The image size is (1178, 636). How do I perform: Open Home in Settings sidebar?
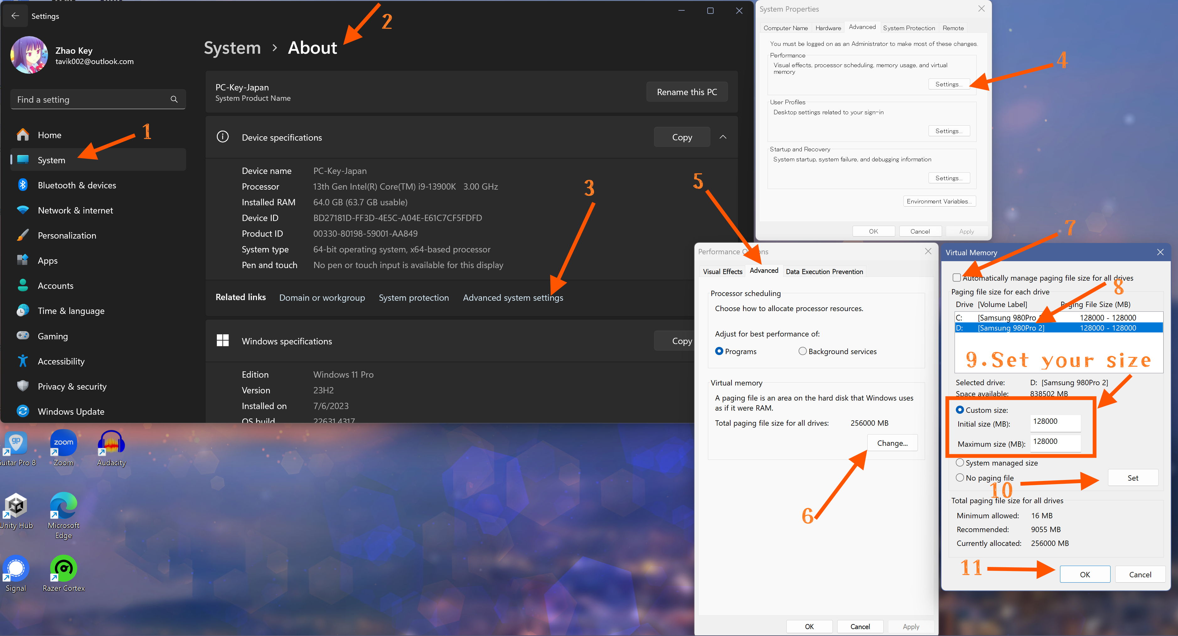tap(98, 135)
